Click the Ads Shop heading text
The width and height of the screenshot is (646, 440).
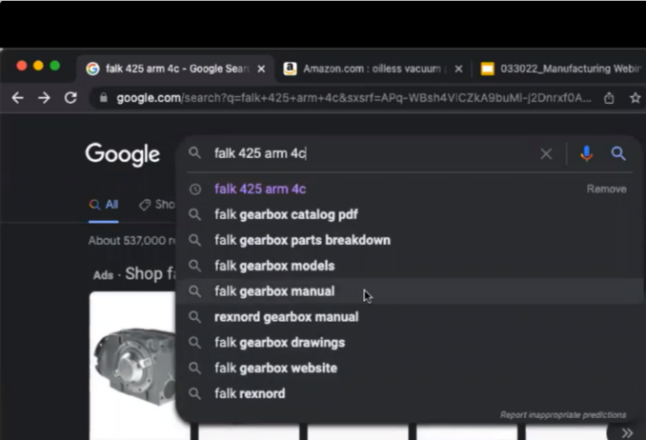[134, 274]
